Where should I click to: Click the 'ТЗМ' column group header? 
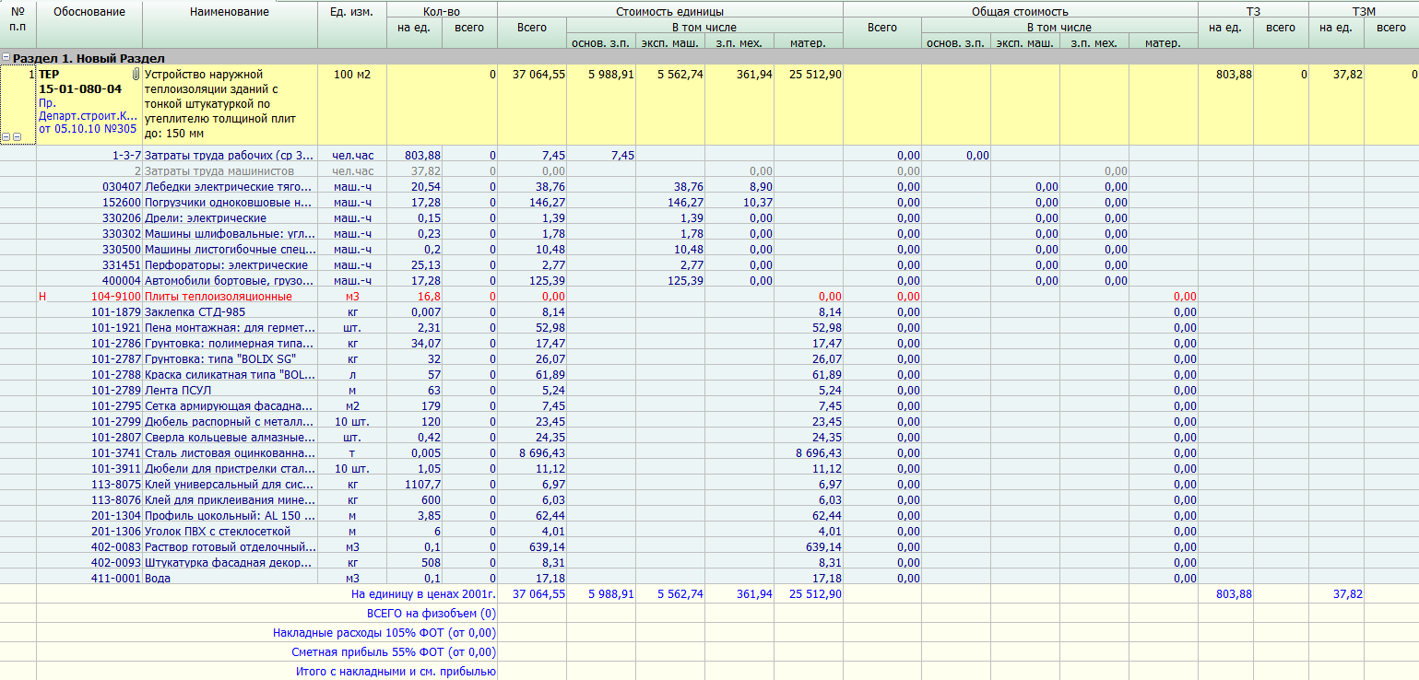tap(1364, 12)
